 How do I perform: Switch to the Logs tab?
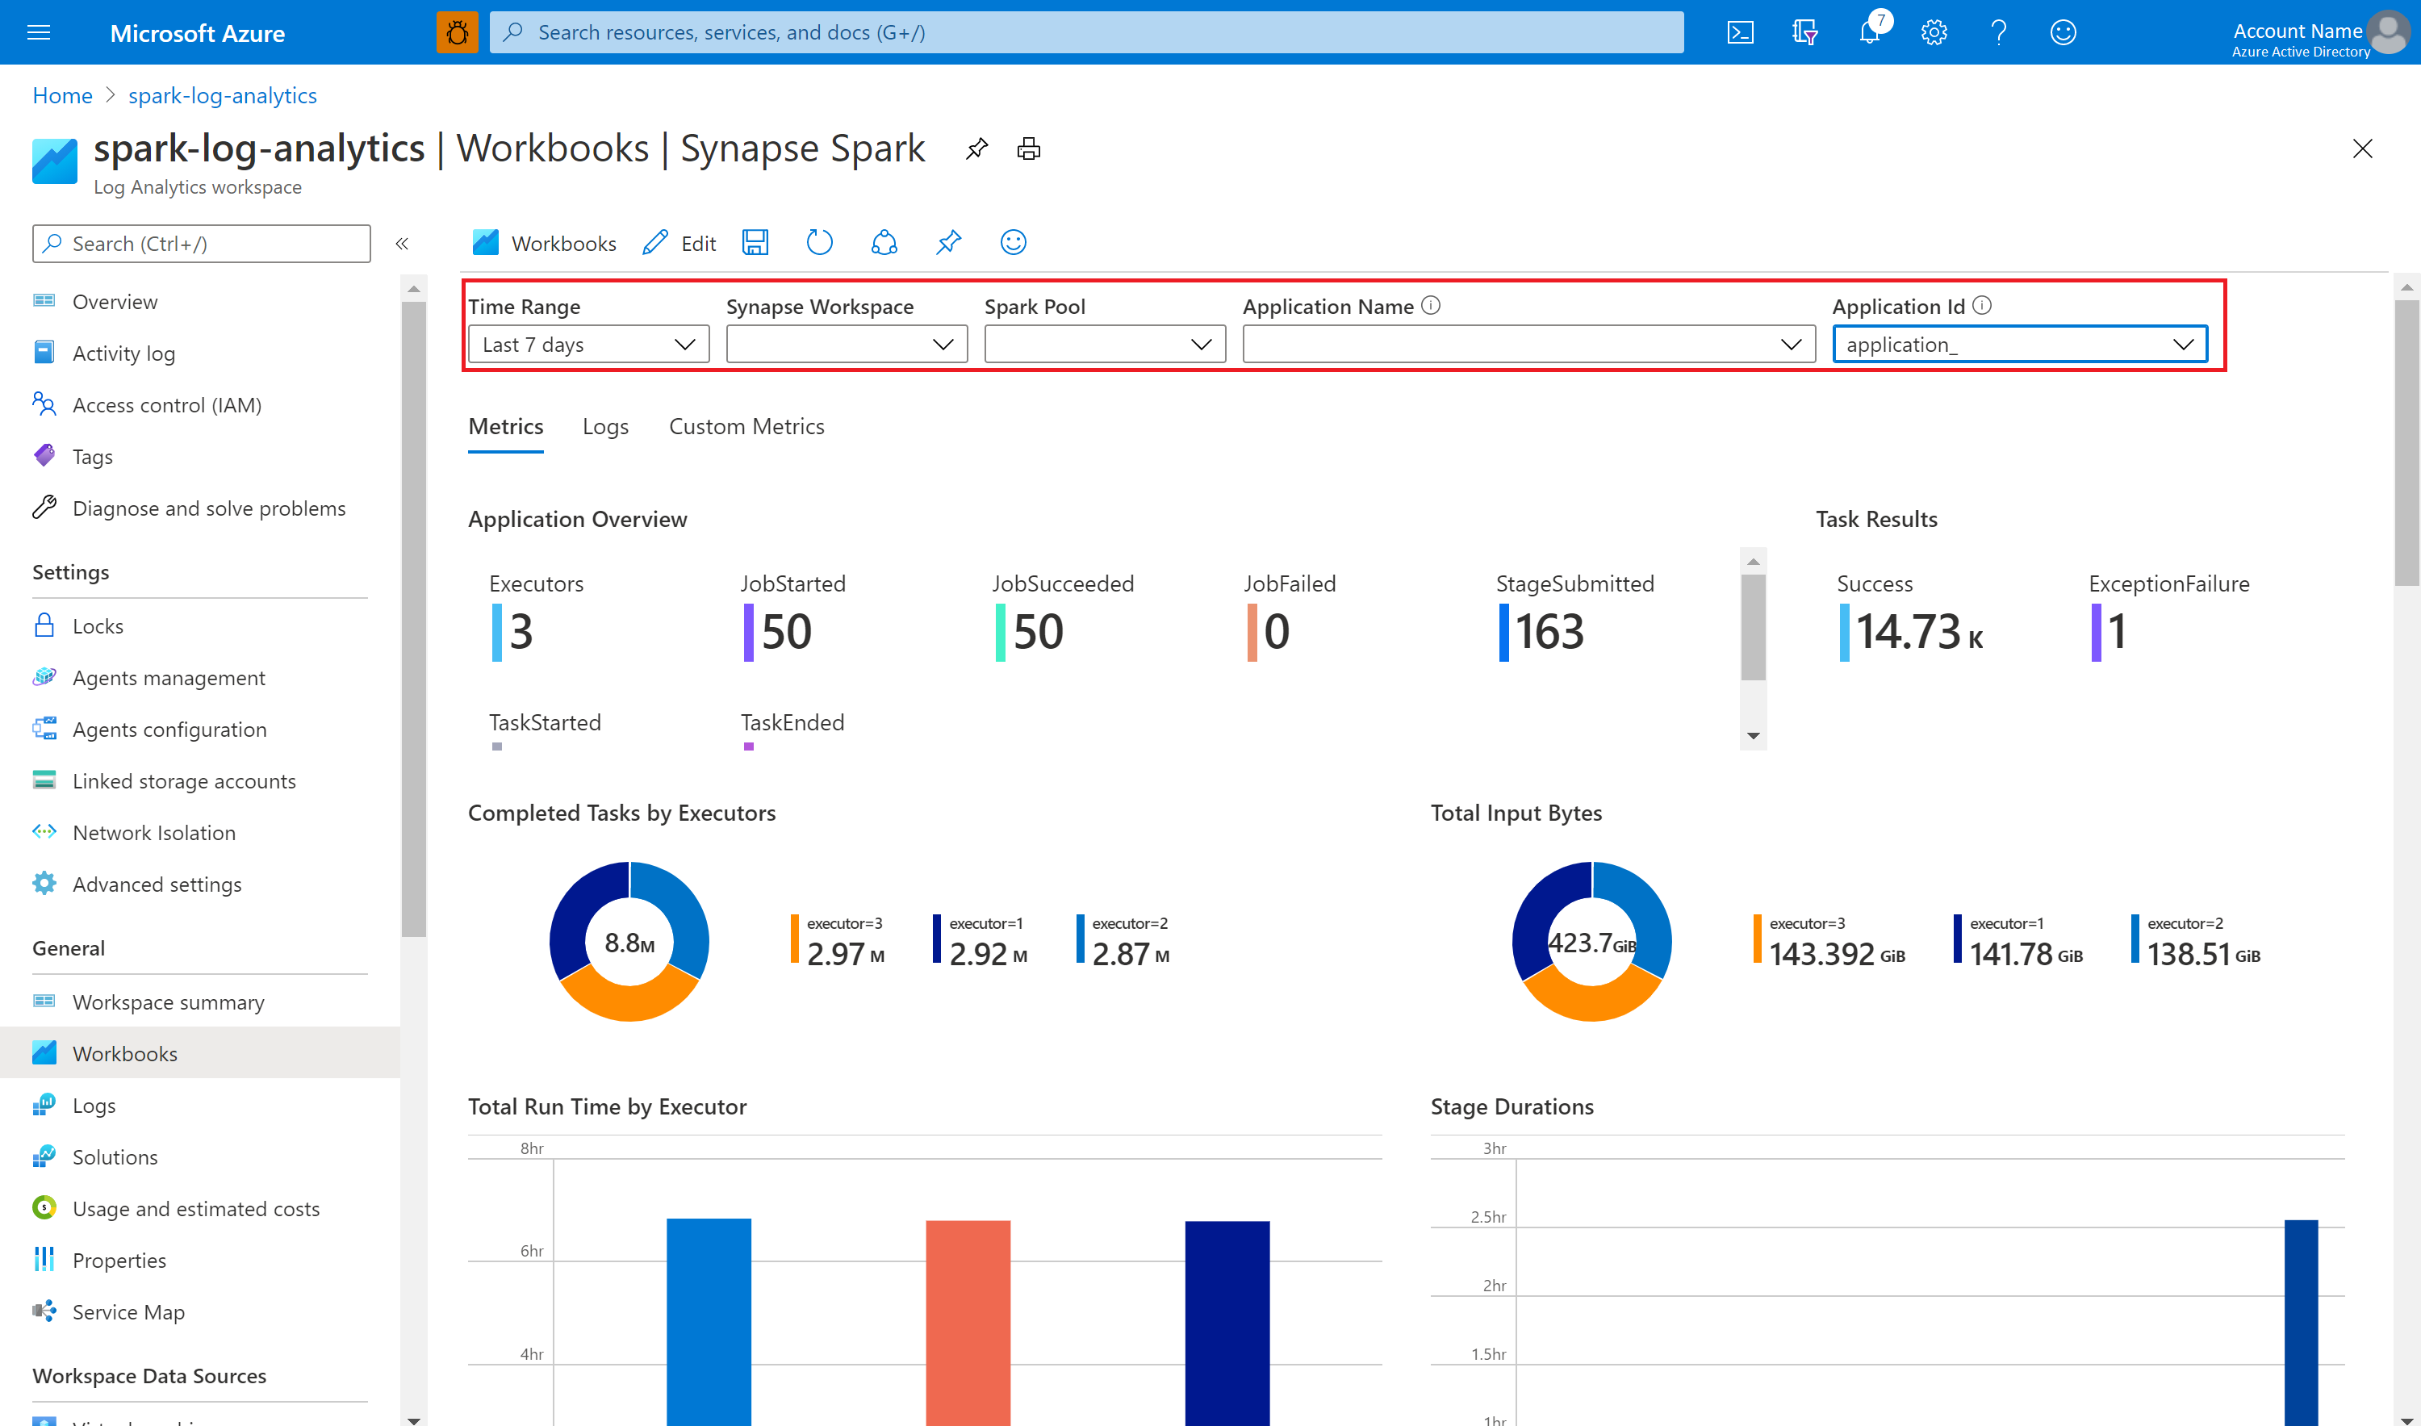coord(603,424)
